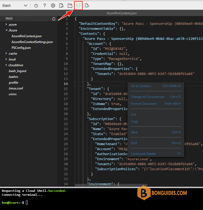Viewport: 203px width, 210px height.
Task: Click the "MSI@50342" value on line 7
Action: 114,49
